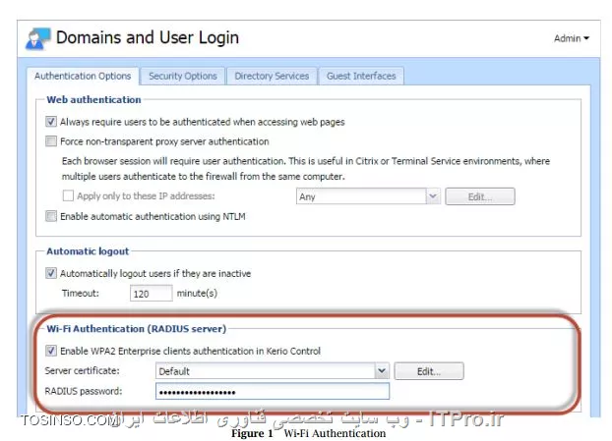This screenshot has width=612, height=441.
Task: Click the 'Server certificate:' label
Action: [82, 370]
